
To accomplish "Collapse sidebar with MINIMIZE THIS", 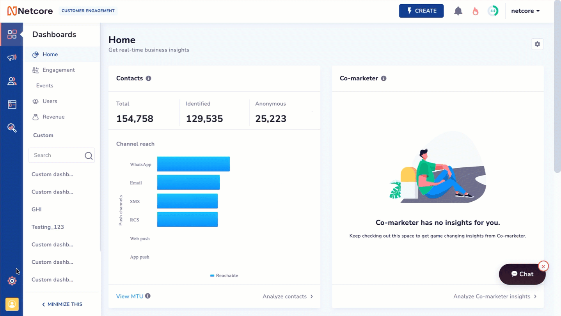I will (x=62, y=304).
